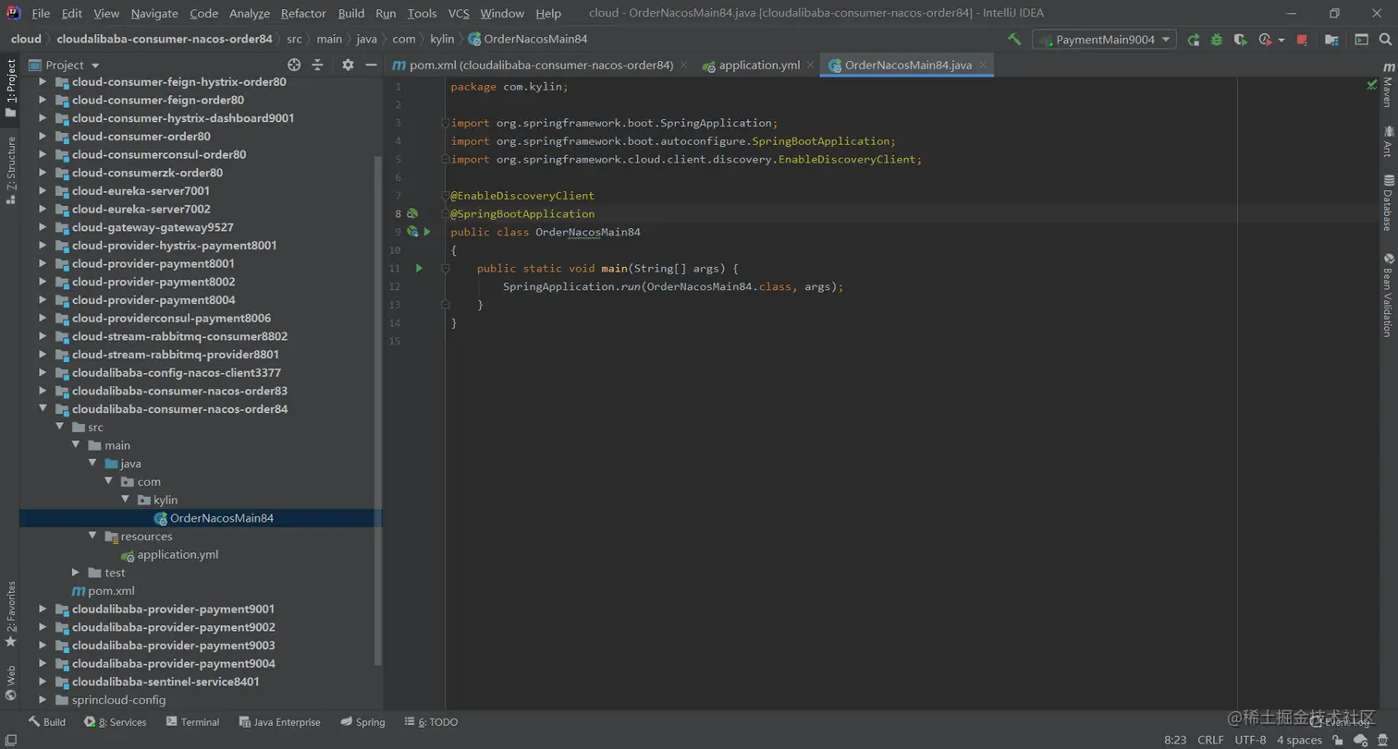Click the Locate (Select Opened File) target icon

[294, 65]
